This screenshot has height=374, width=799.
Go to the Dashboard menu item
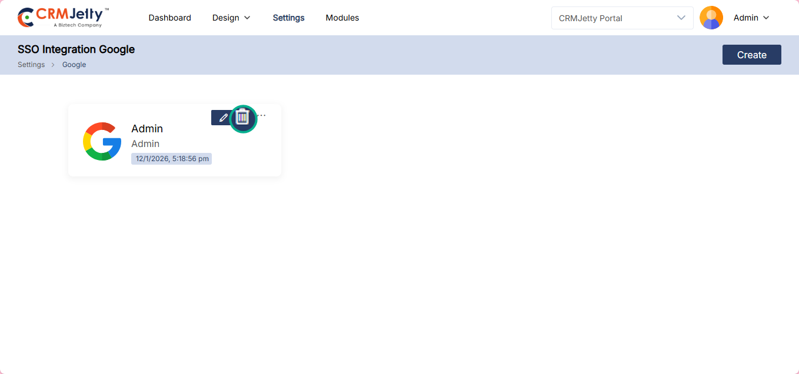click(x=169, y=18)
